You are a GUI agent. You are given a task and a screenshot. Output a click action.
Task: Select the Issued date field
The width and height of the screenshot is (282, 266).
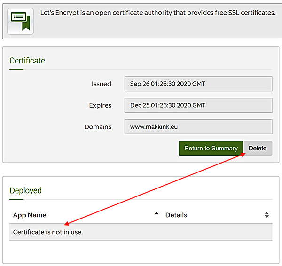(x=198, y=84)
